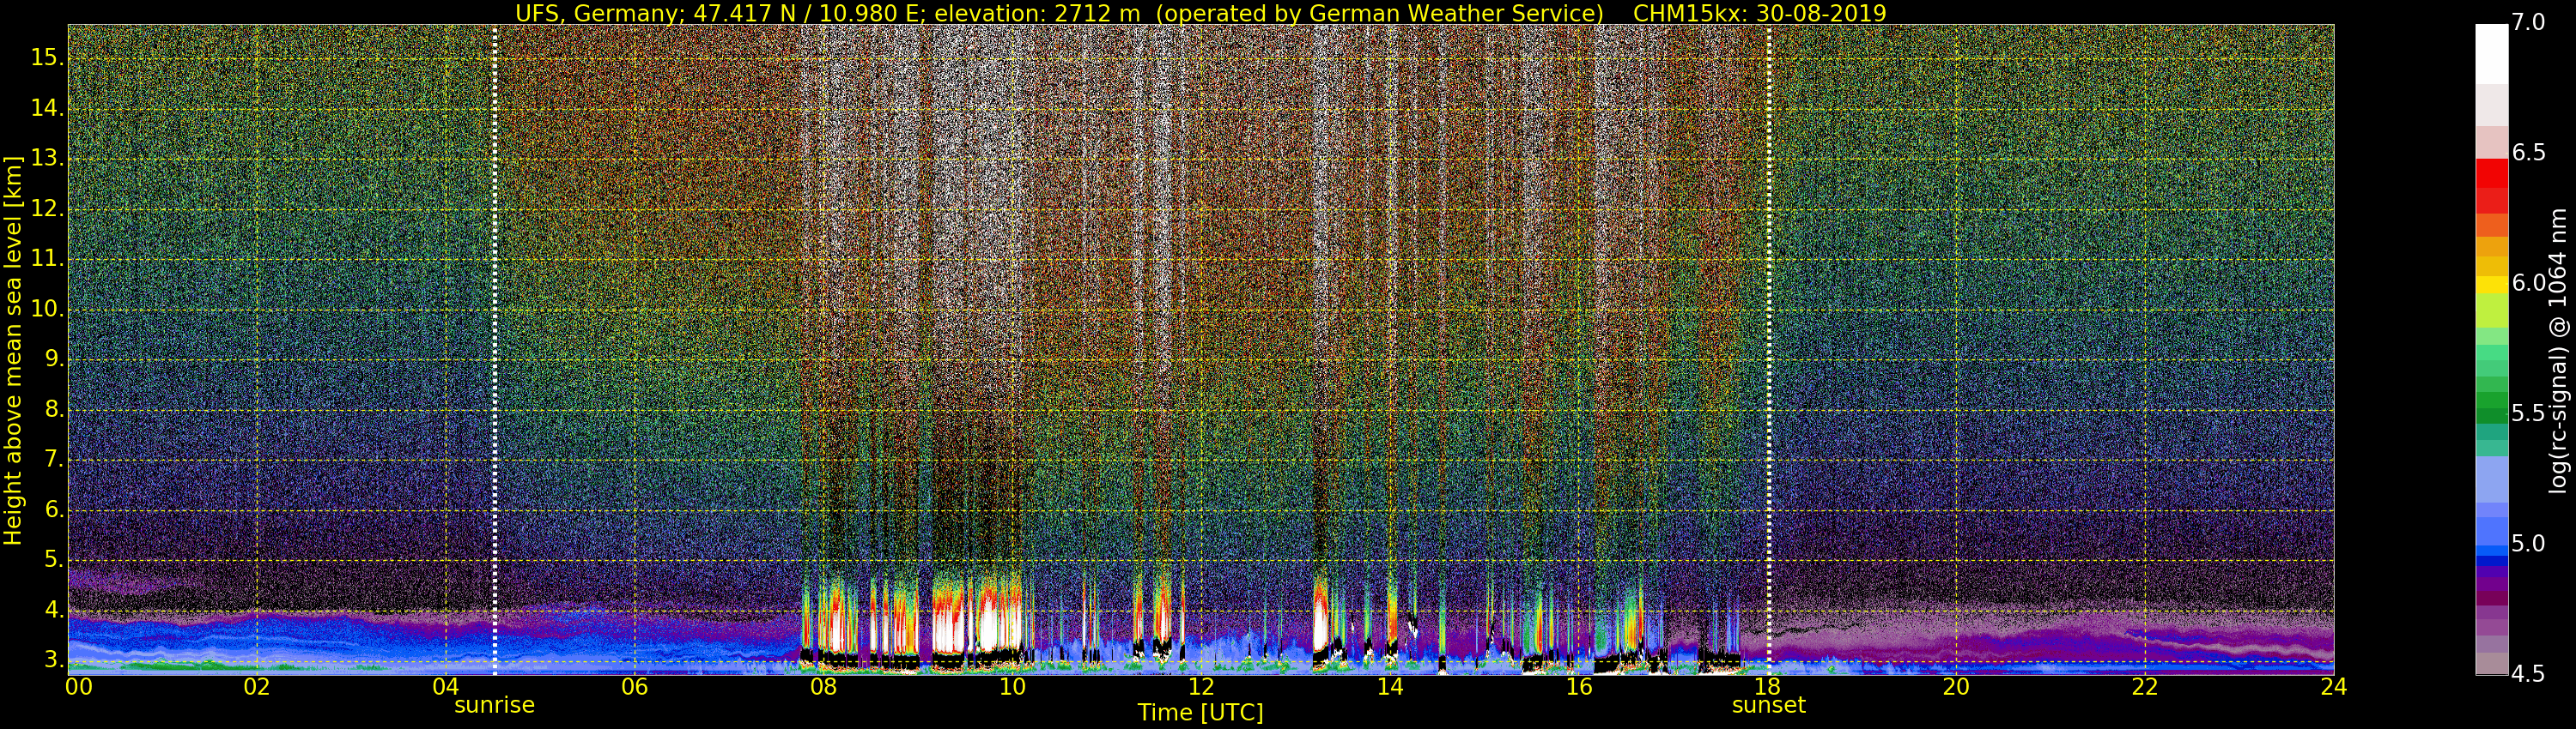Click the height axis tick "13."
This screenshot has width=2576, height=729.
pyautogui.click(x=47, y=159)
